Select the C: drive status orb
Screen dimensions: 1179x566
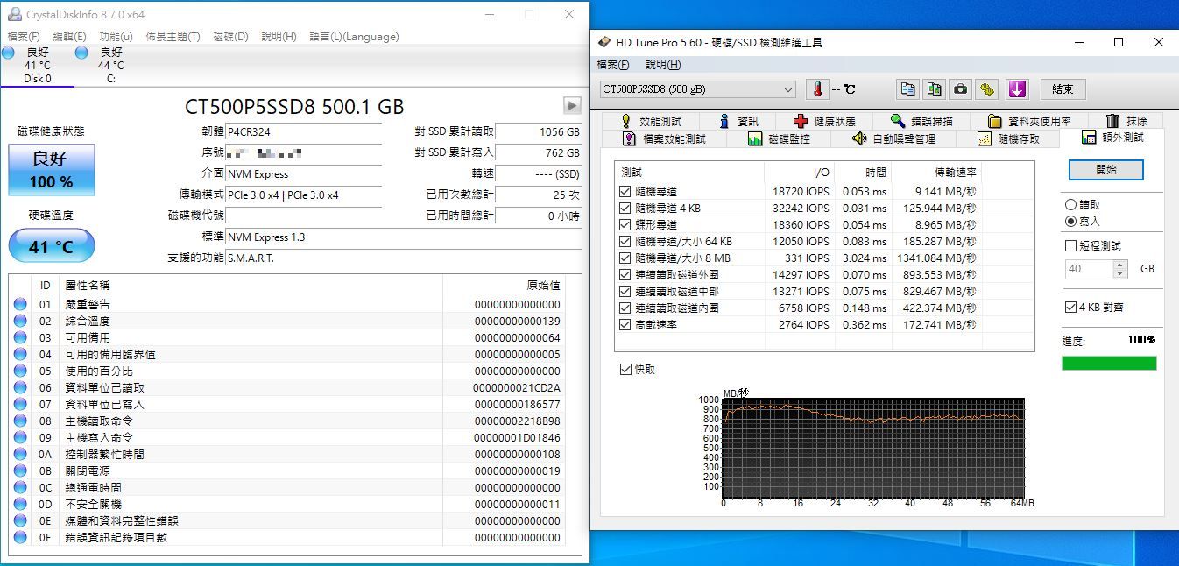[x=82, y=54]
